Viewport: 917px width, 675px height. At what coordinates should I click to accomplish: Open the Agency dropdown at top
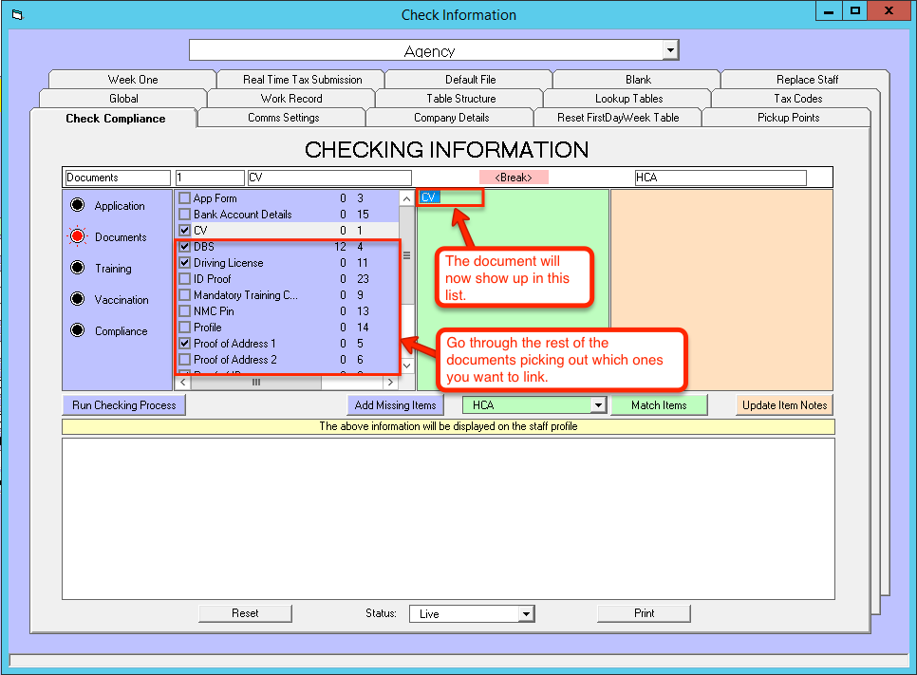pyautogui.click(x=670, y=50)
